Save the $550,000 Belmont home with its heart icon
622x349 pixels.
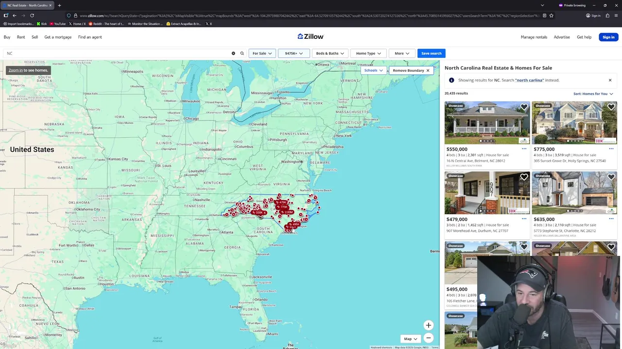[524, 107]
